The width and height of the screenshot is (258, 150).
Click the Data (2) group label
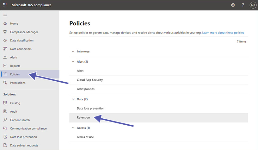click(x=82, y=99)
